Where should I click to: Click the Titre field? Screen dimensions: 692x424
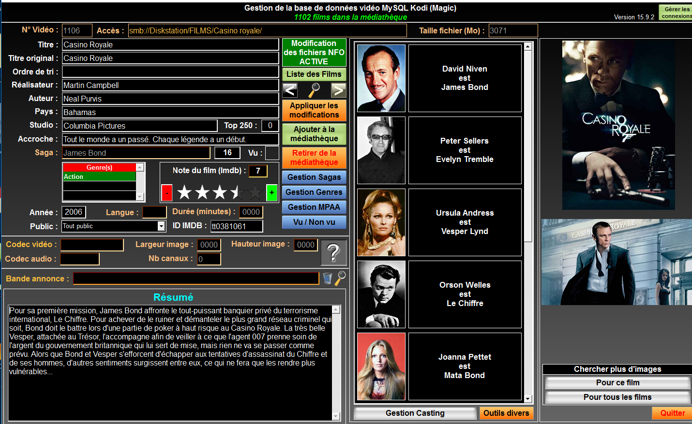[x=170, y=44]
